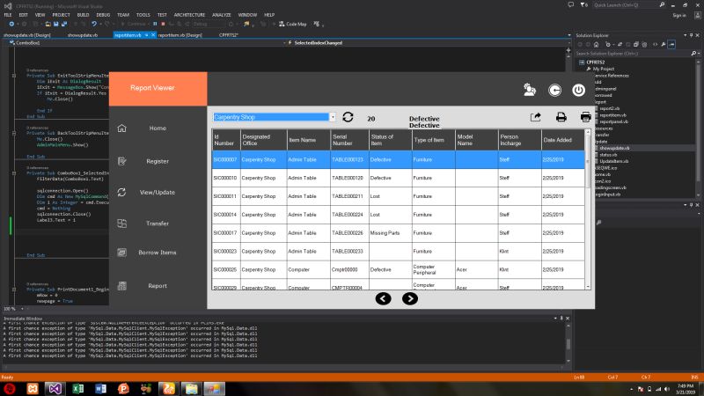Select reportpanel.vb in Solution Explorer
The height and width of the screenshot is (396, 704).
613,121
